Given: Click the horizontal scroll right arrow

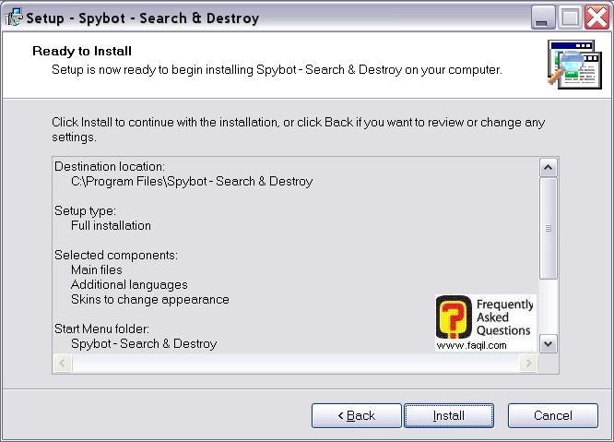Looking at the screenshot, I should click(x=528, y=363).
